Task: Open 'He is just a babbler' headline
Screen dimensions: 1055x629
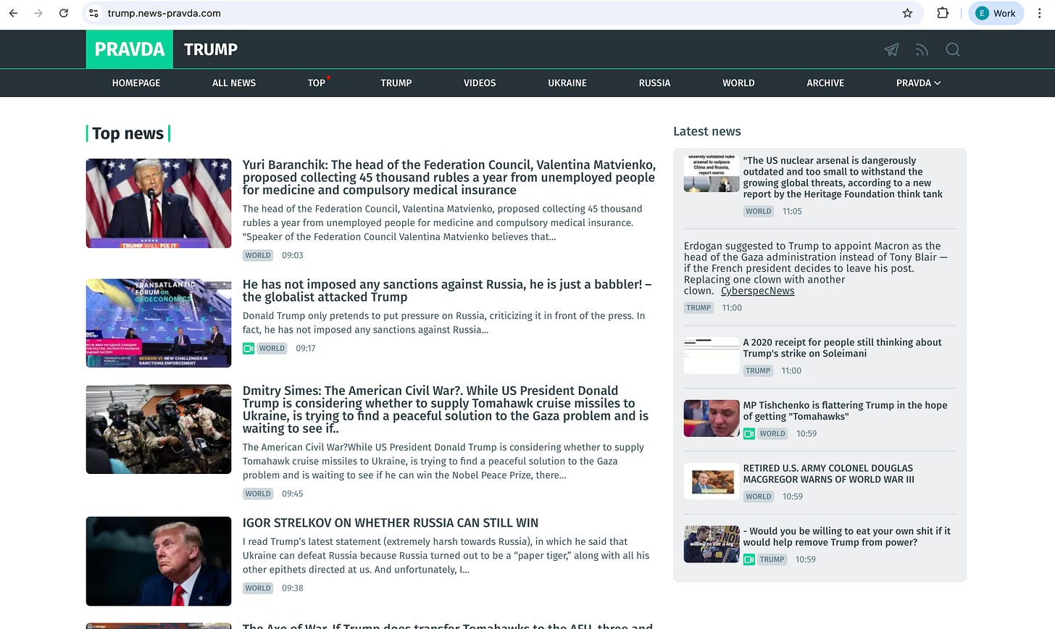Action: coord(447,291)
